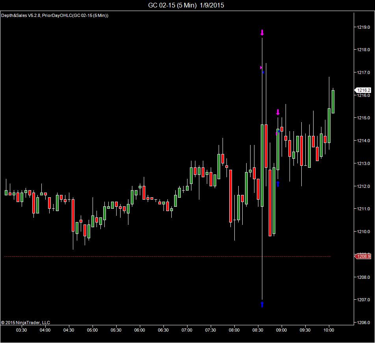Click the 09:00 time axis label
This screenshot has height=343, width=375.
point(282,330)
